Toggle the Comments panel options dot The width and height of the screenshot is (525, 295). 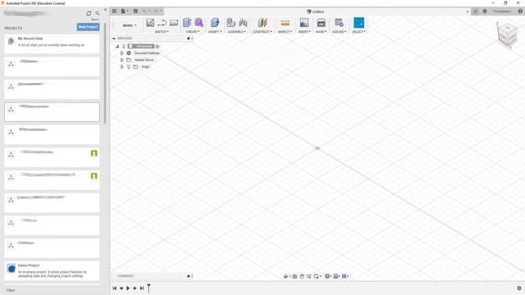pyautogui.click(x=189, y=276)
